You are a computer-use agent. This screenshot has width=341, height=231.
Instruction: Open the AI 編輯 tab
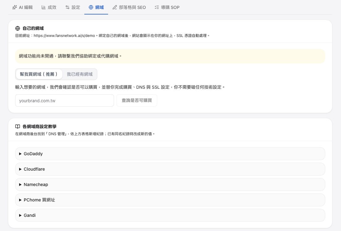click(23, 7)
